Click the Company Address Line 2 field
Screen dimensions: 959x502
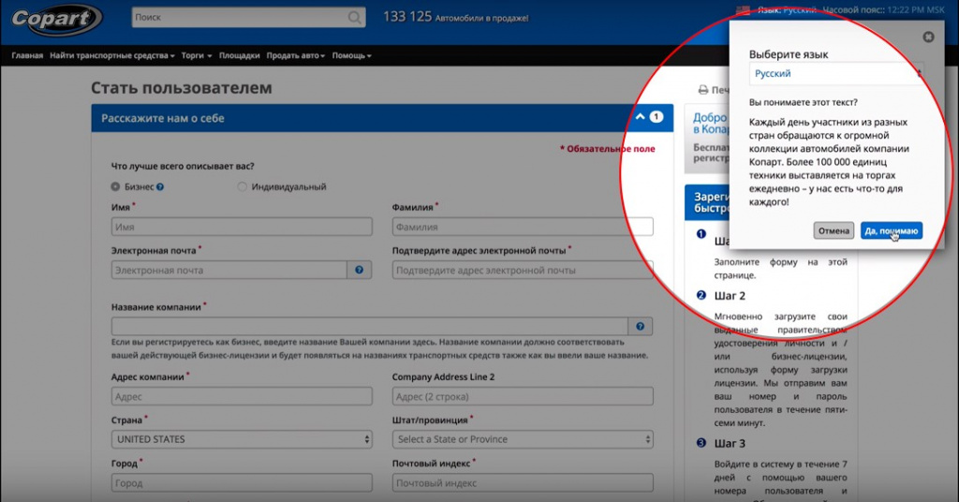523,396
